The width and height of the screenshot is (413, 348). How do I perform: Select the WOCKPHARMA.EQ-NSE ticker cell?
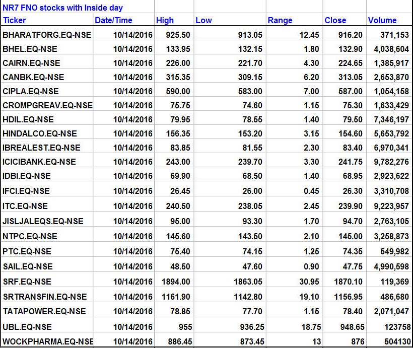coord(47,341)
